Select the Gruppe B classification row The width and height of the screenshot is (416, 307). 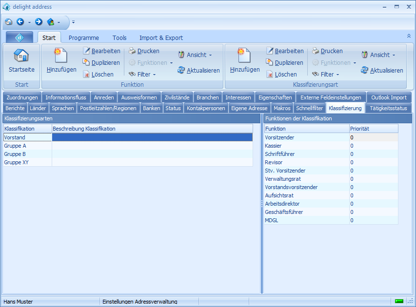point(15,154)
